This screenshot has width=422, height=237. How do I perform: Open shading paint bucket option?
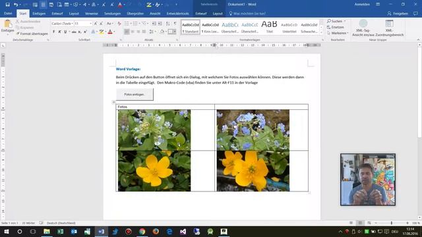[x=162, y=32]
